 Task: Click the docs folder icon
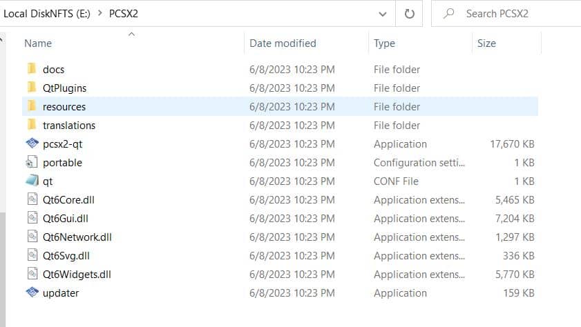coord(32,68)
